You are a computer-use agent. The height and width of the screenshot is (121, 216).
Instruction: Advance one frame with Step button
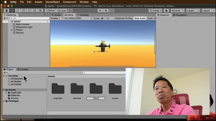(111, 10)
